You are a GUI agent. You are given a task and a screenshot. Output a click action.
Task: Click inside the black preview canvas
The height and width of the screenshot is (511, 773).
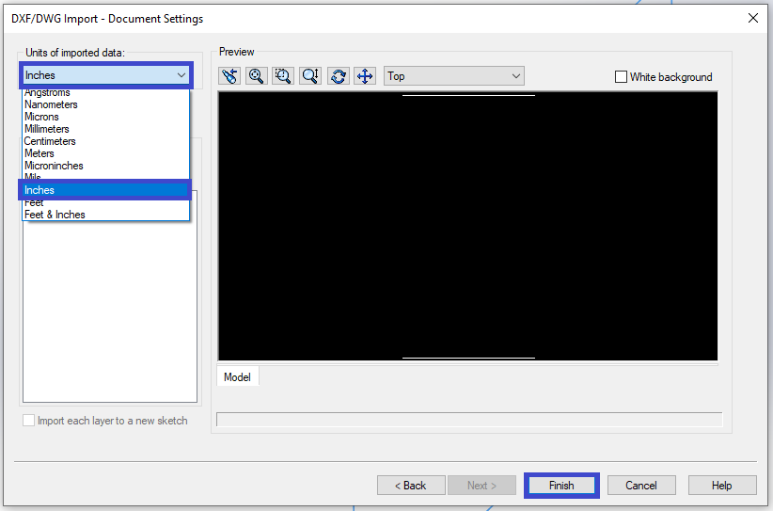[x=467, y=227]
